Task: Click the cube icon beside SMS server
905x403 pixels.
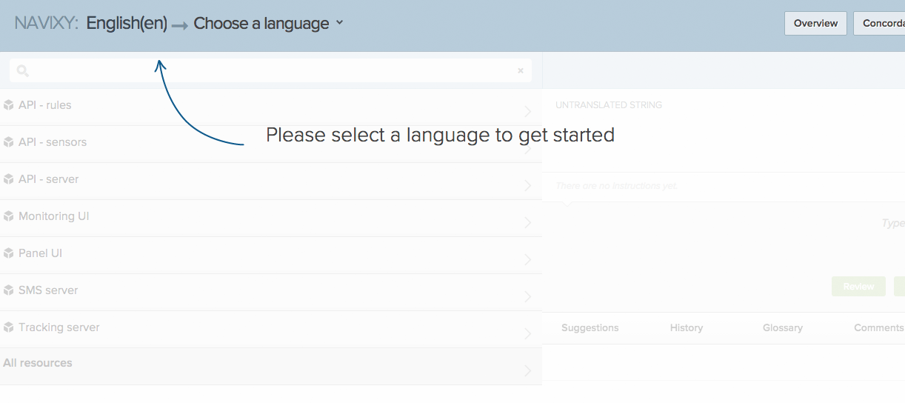Action: click(9, 290)
